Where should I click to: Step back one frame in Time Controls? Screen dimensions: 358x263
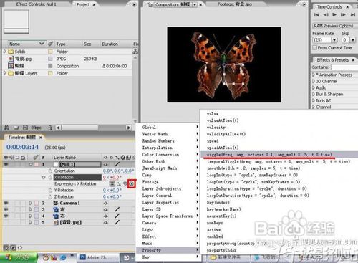pos(326,15)
